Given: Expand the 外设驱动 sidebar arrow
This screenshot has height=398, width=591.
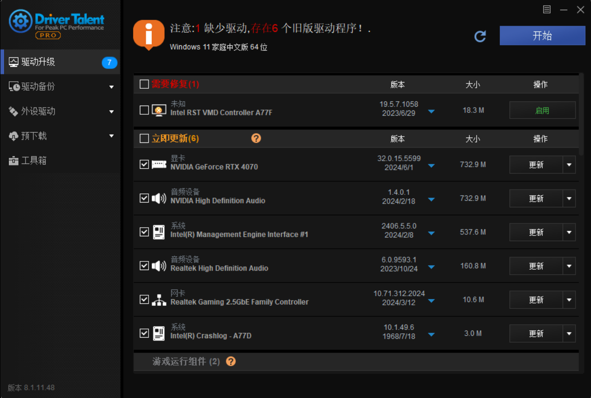Looking at the screenshot, I should (x=111, y=112).
